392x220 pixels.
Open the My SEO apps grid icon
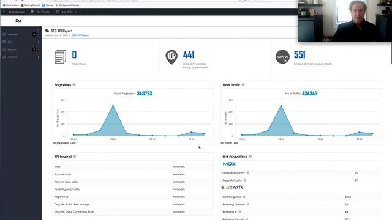[x=58, y=12]
